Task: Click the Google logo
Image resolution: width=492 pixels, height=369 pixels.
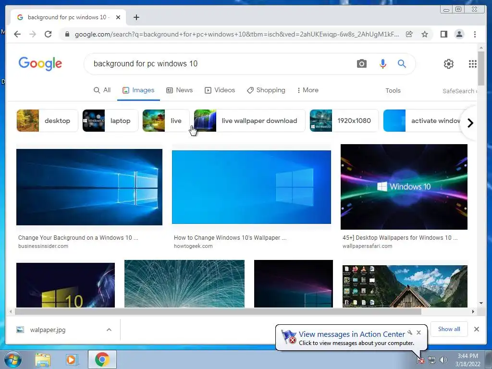Action: point(40,64)
